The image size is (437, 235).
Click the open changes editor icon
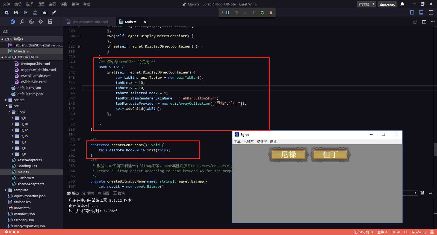point(415,22)
